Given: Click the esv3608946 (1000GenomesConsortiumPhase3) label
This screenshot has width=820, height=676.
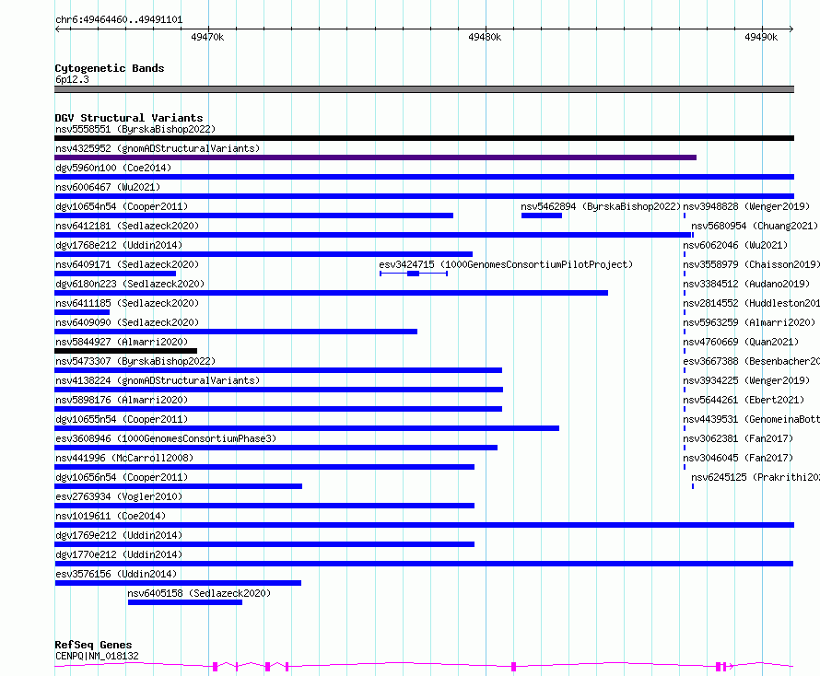Looking at the screenshot, I should [x=166, y=438].
